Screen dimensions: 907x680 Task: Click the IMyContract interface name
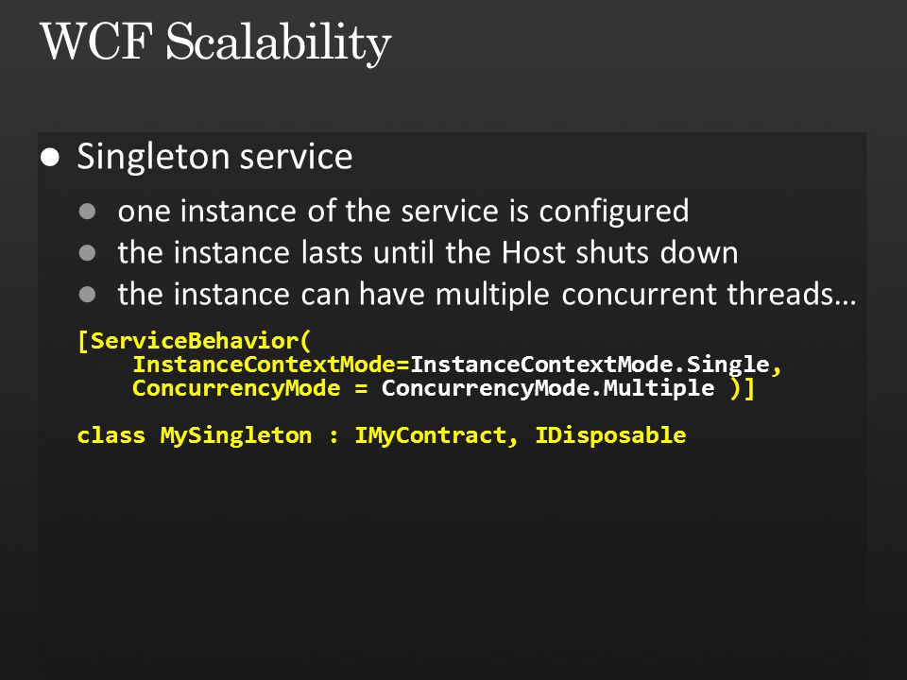tap(430, 436)
